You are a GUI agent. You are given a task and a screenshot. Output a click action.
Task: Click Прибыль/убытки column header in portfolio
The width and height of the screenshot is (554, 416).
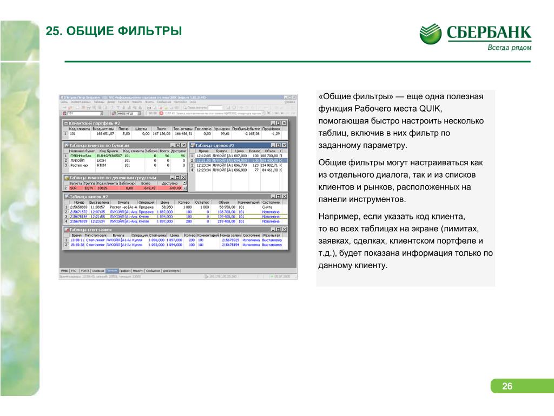click(x=246, y=129)
